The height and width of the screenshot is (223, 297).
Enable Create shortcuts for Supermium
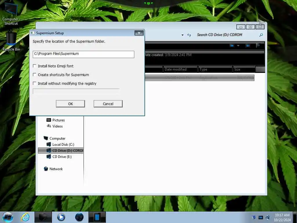click(x=35, y=75)
